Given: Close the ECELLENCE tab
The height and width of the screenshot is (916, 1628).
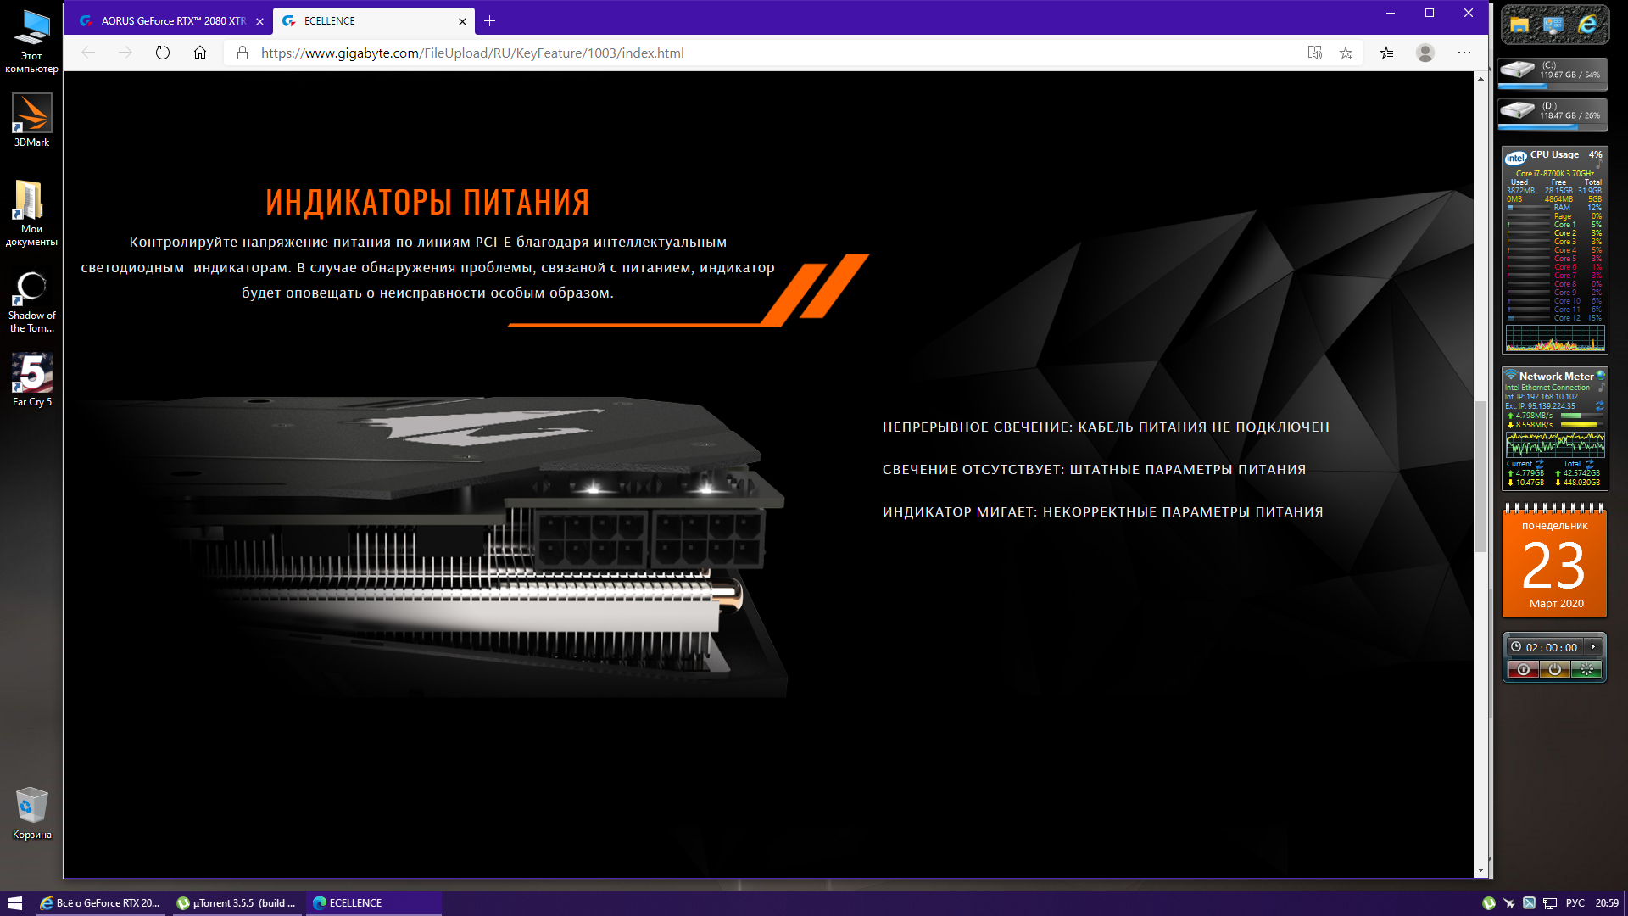Looking at the screenshot, I should (x=462, y=21).
